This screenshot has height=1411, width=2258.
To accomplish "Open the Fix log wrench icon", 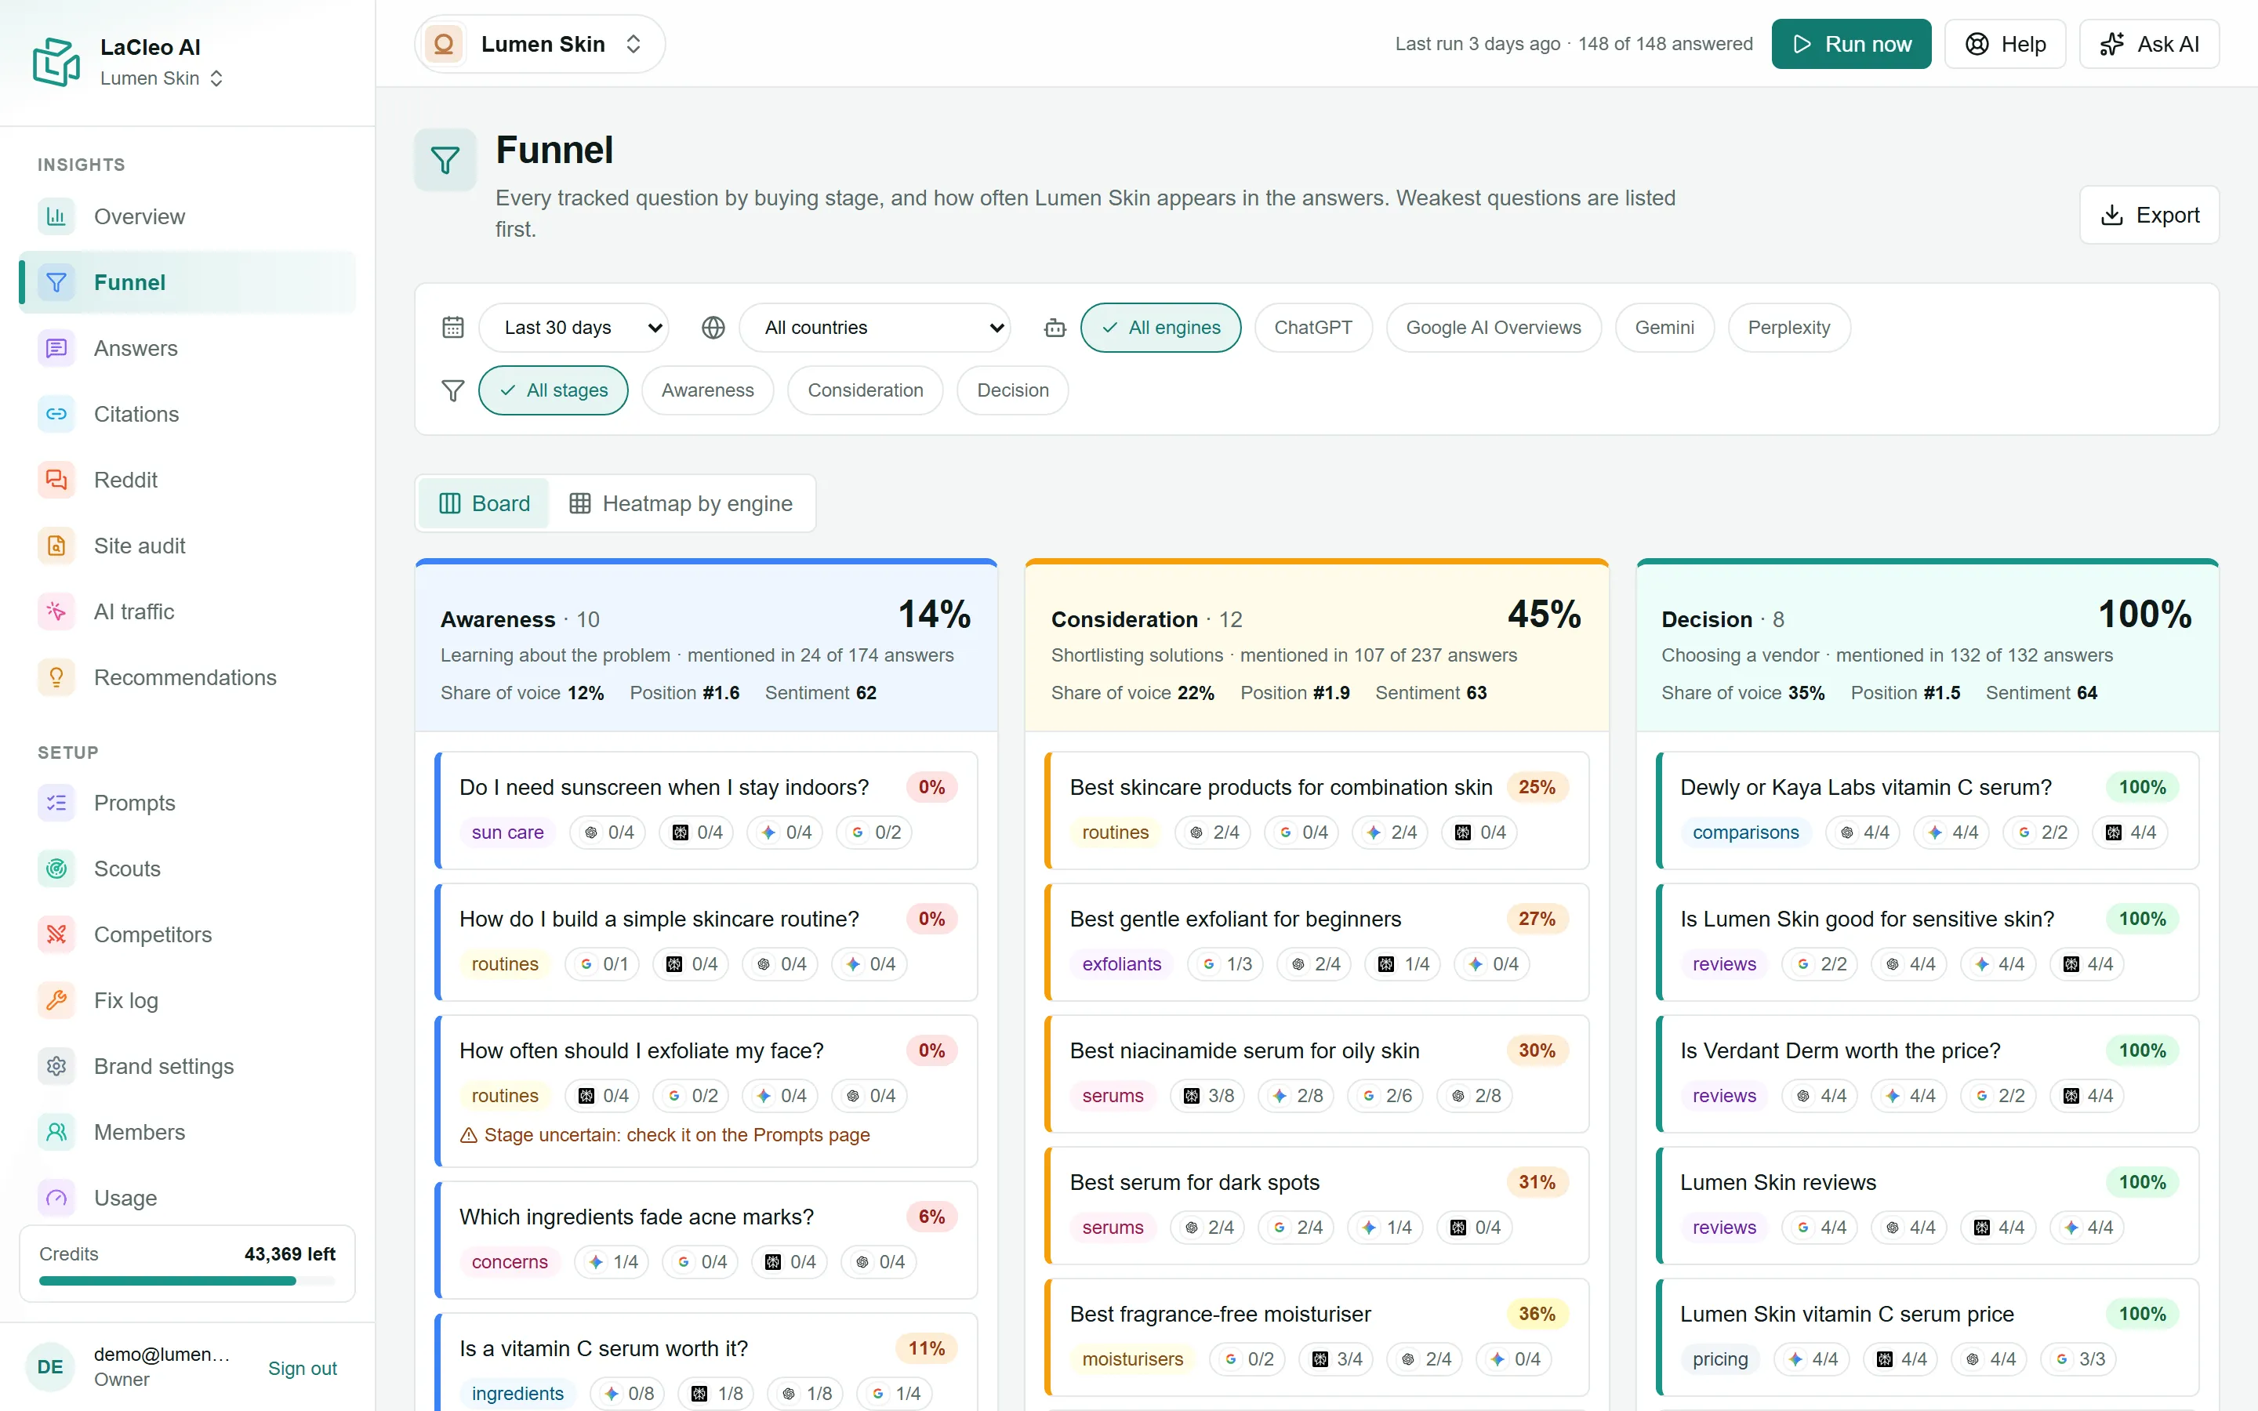I will coord(56,1000).
